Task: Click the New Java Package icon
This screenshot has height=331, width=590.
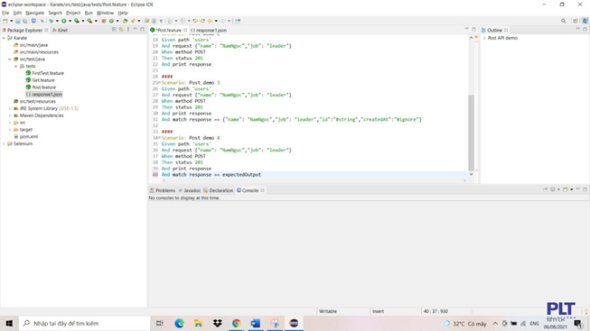Action: (x=104, y=21)
